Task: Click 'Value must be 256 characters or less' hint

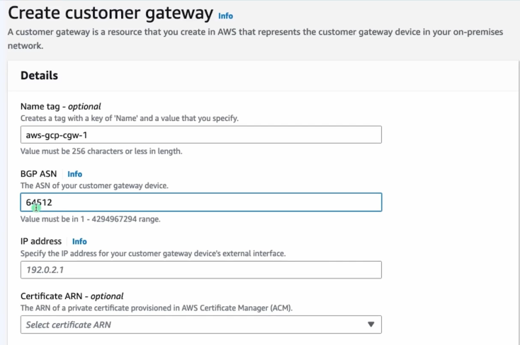Action: point(101,151)
